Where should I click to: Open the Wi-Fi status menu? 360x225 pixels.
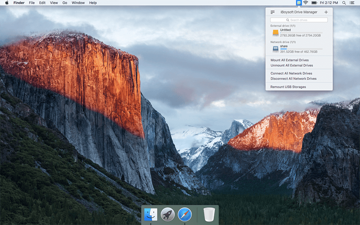pos(306,3)
